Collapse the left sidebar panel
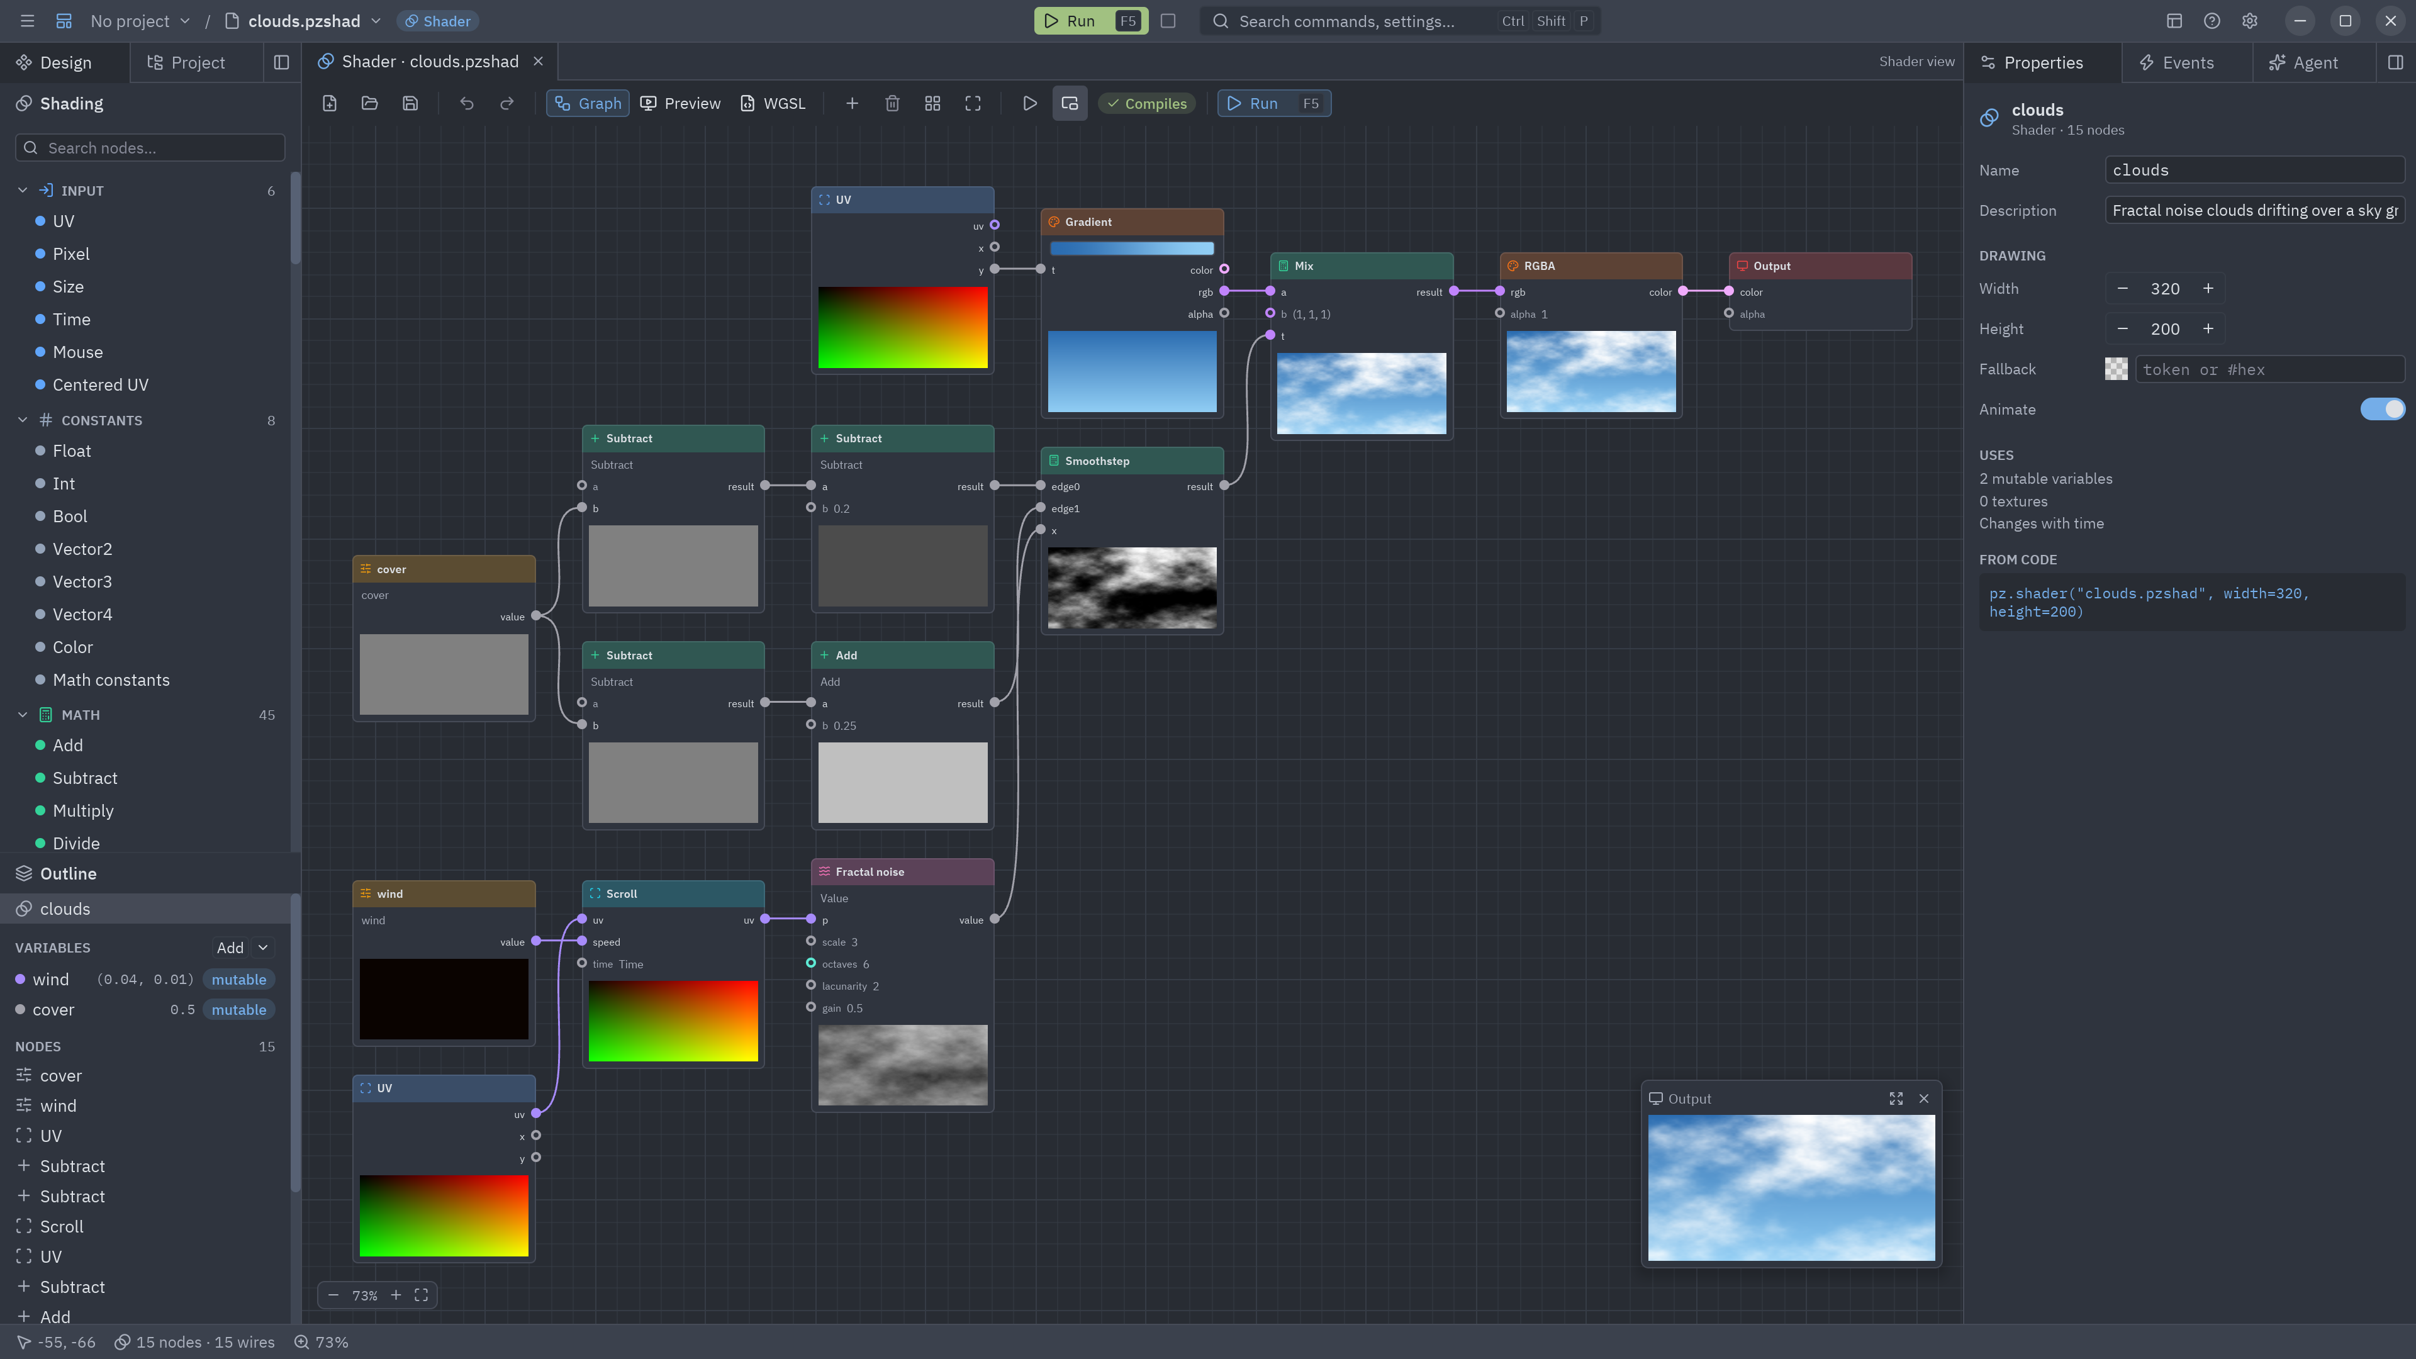This screenshot has width=2416, height=1359. 281,62
